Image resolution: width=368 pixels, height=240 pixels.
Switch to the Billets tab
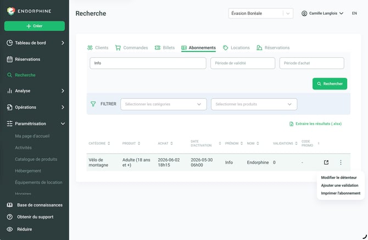165,48
